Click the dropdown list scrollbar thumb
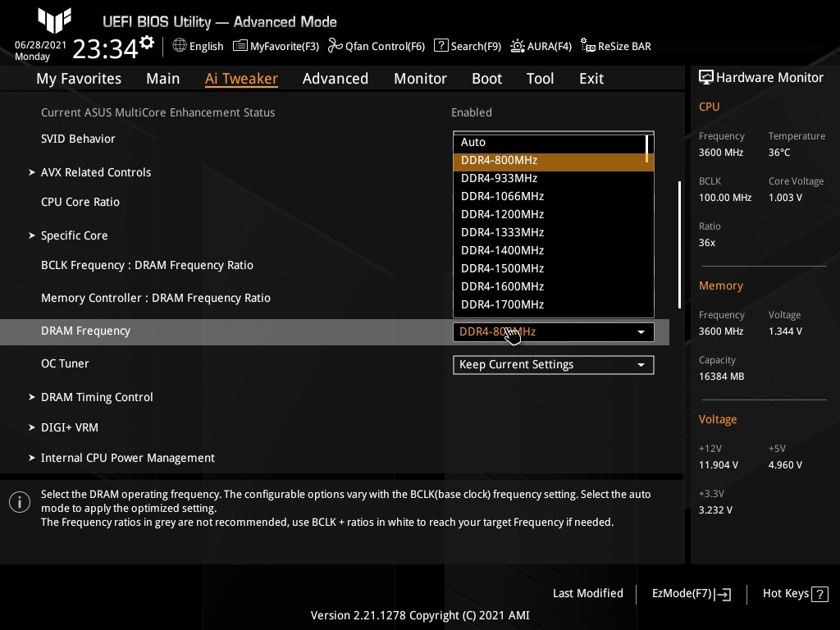The width and height of the screenshot is (840, 630). point(648,147)
